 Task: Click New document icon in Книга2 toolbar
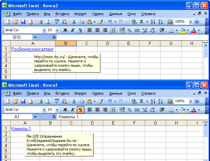(8, 22)
